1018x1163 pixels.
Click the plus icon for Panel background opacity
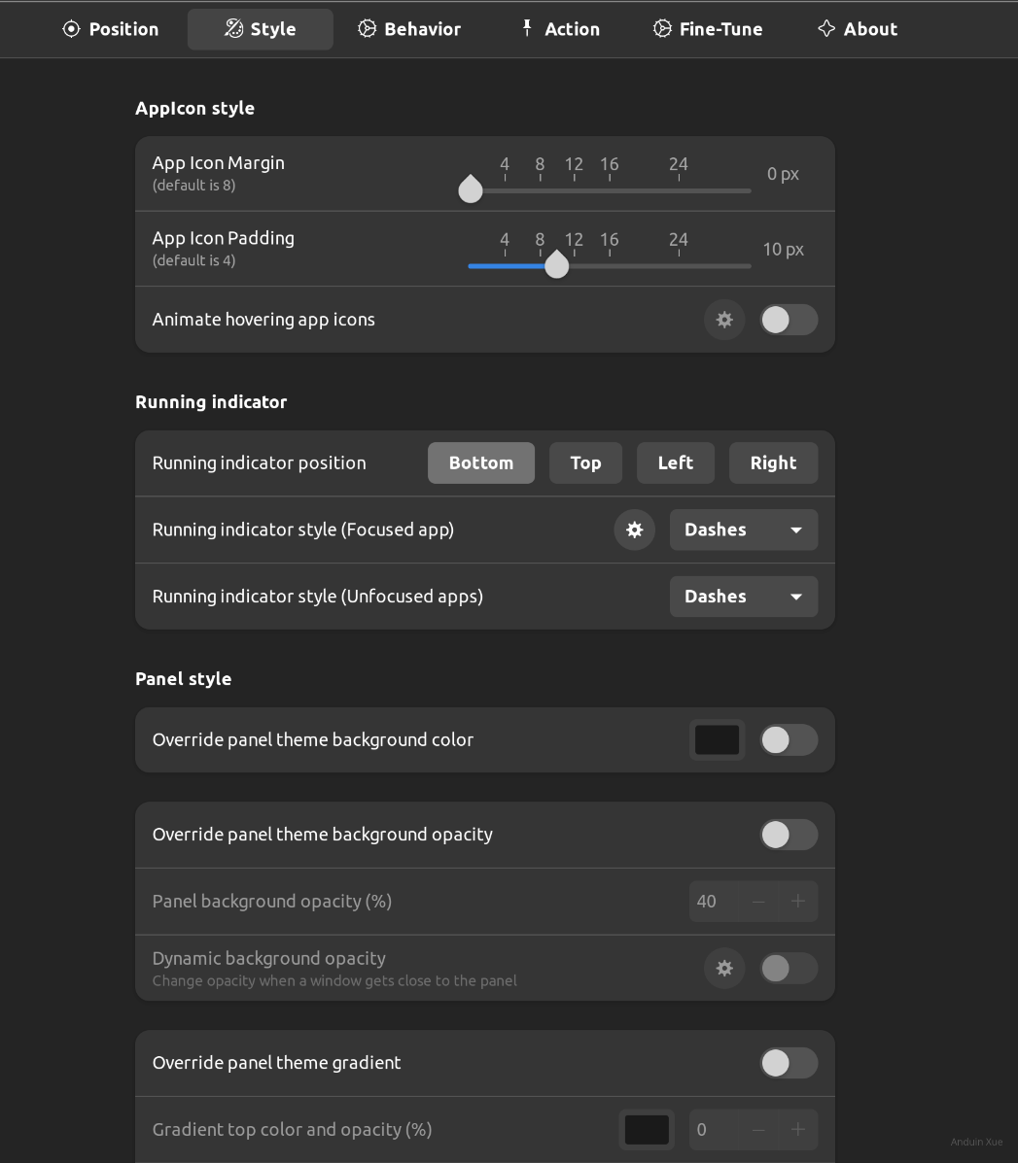[x=797, y=902]
